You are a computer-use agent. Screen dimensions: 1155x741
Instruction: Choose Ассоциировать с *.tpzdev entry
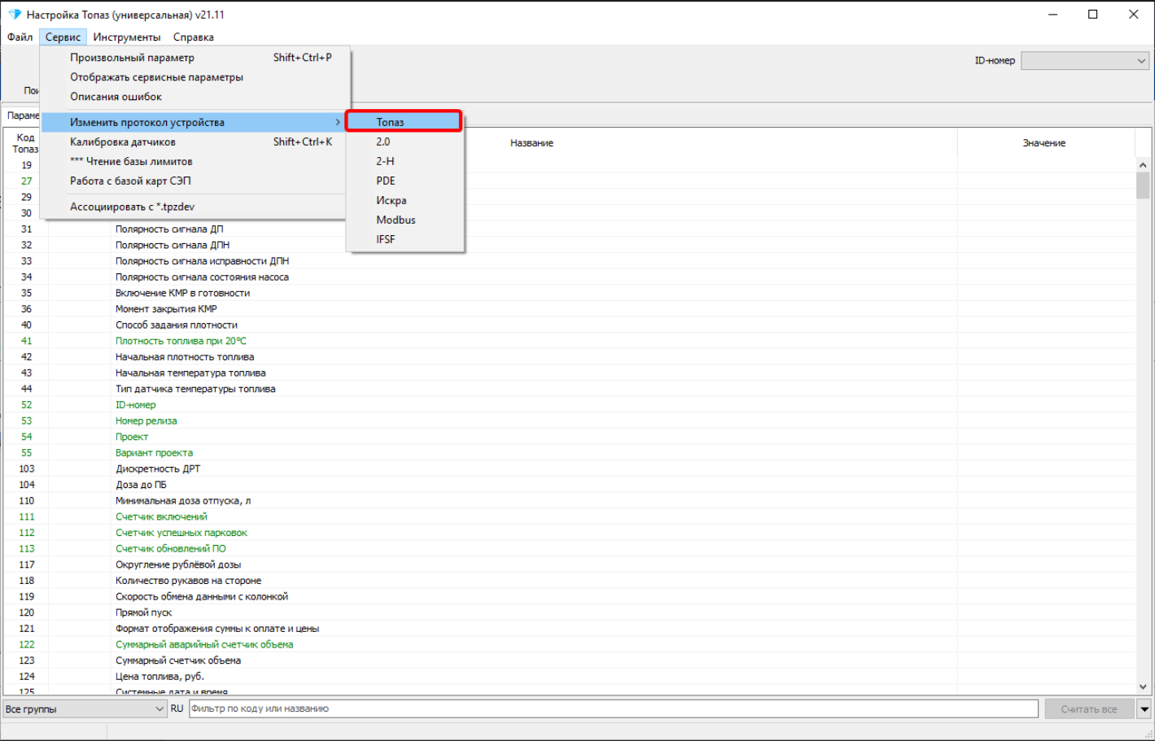click(195, 207)
